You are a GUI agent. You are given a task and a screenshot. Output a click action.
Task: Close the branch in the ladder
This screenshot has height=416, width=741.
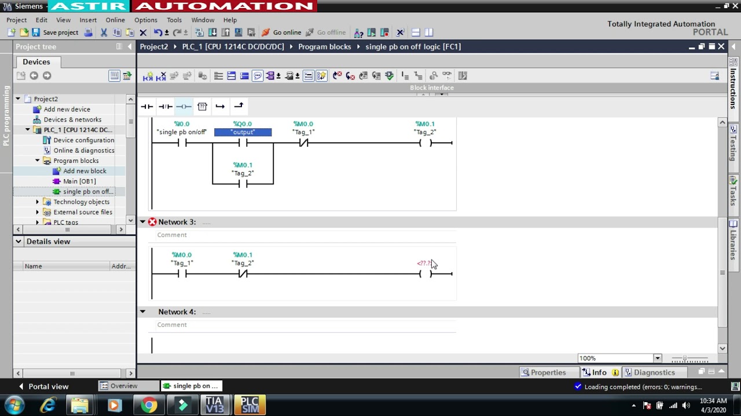[239, 106]
